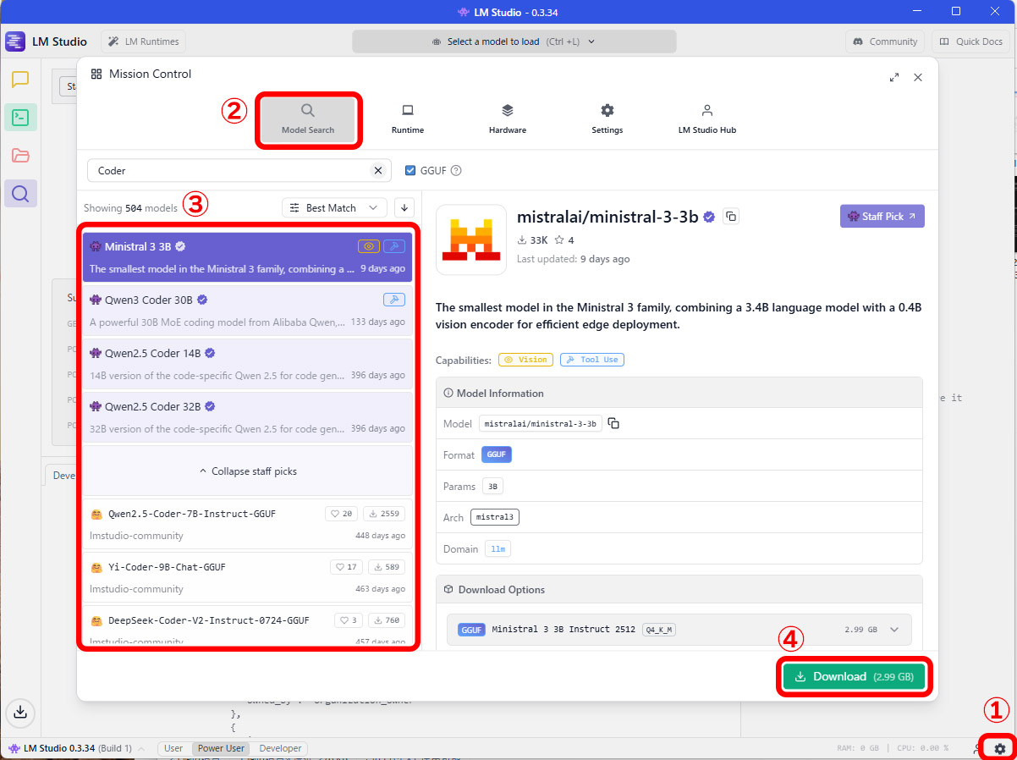Screen dimensions: 1017x760
Task: Open the Developer terminal sidebar icon
Action: 20,118
